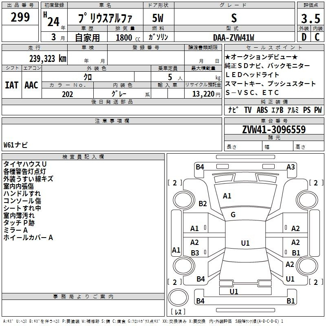Click the usage history 自家用
Viewport: 326px width, 326px height.
[87, 37]
